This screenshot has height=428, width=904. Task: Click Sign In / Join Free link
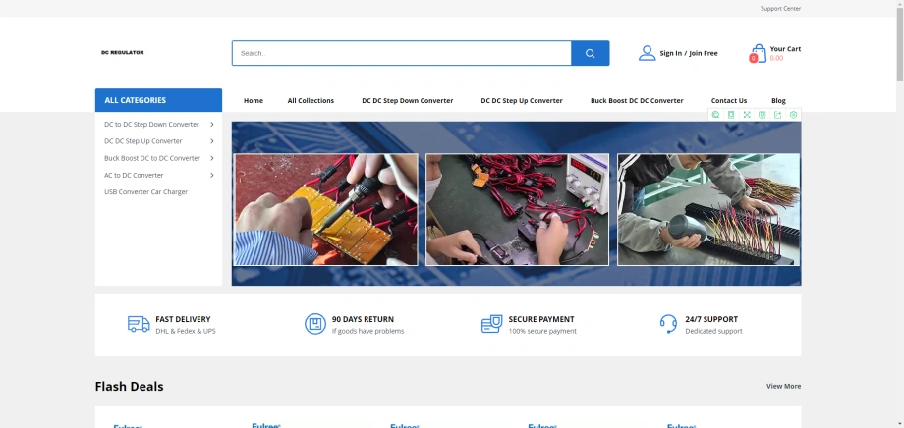pos(689,54)
